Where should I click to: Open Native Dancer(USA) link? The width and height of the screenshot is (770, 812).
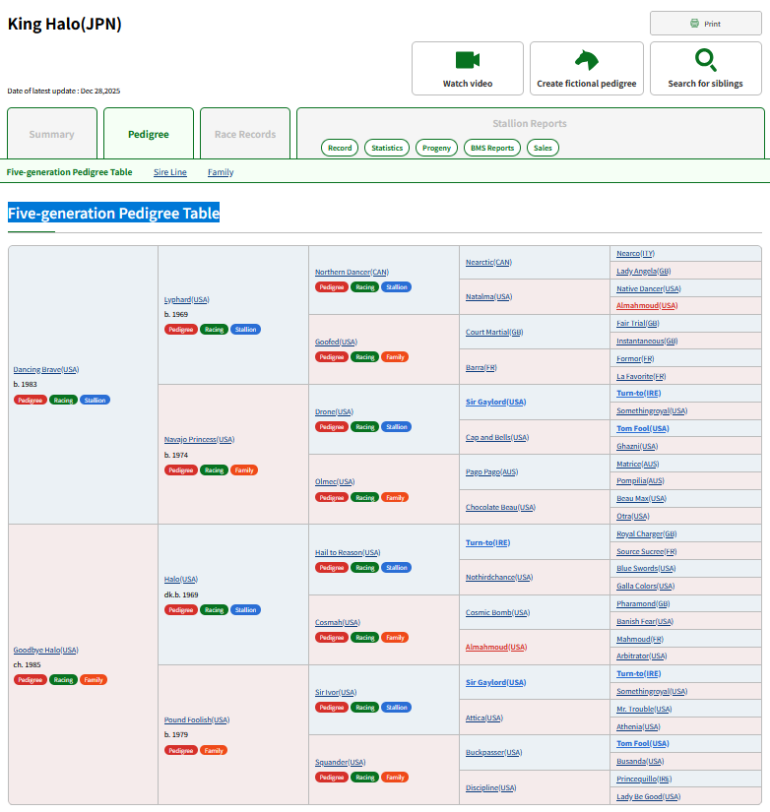[x=648, y=288]
